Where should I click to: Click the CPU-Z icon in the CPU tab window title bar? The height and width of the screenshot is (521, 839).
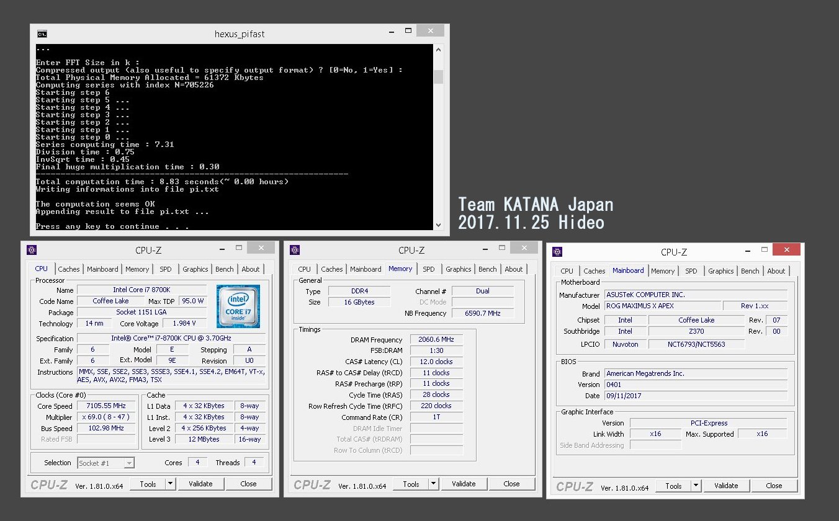tap(32, 250)
